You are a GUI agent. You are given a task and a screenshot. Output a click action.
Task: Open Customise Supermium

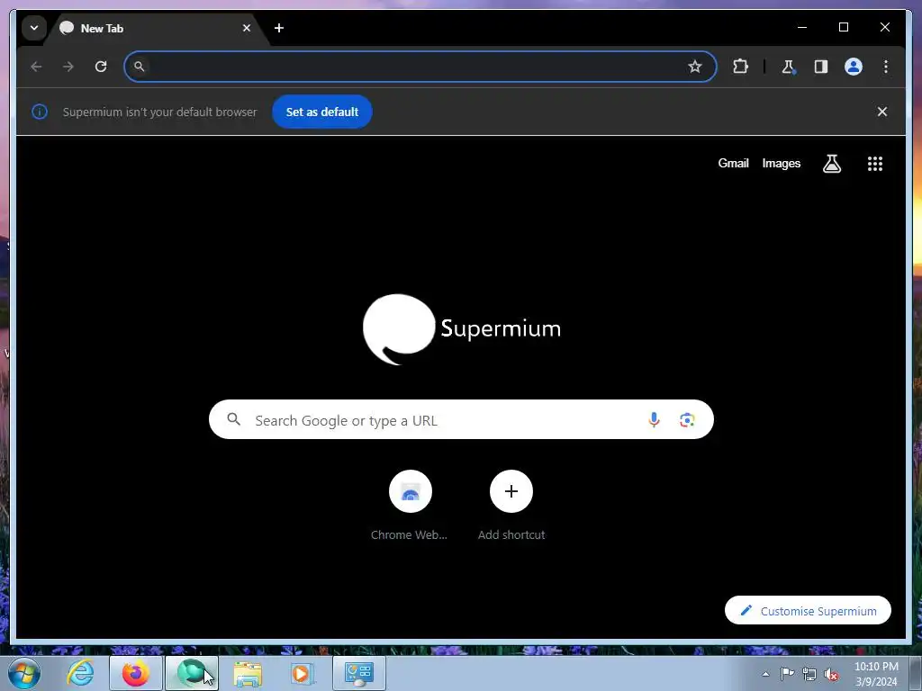(x=808, y=611)
